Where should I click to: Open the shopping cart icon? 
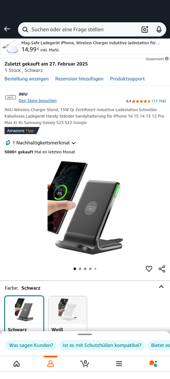coord(84,364)
